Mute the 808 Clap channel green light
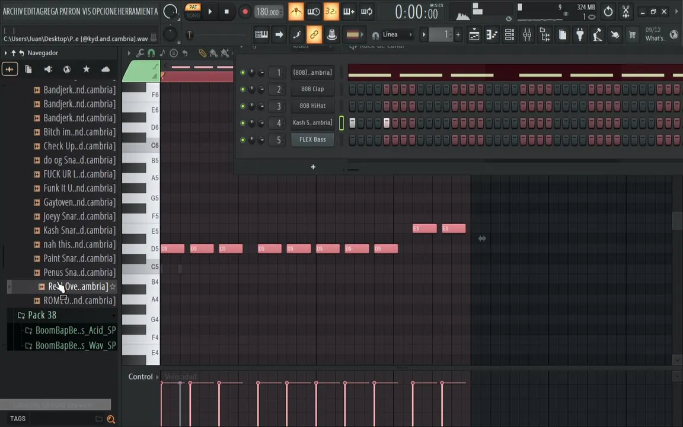Screen dimensions: 683x427 (x=242, y=90)
